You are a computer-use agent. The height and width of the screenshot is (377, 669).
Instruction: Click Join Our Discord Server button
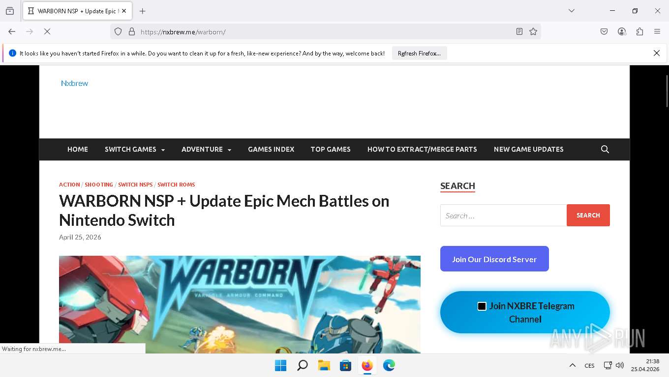[494, 259]
